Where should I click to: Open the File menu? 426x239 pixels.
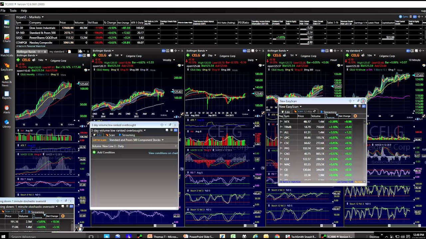point(3,11)
